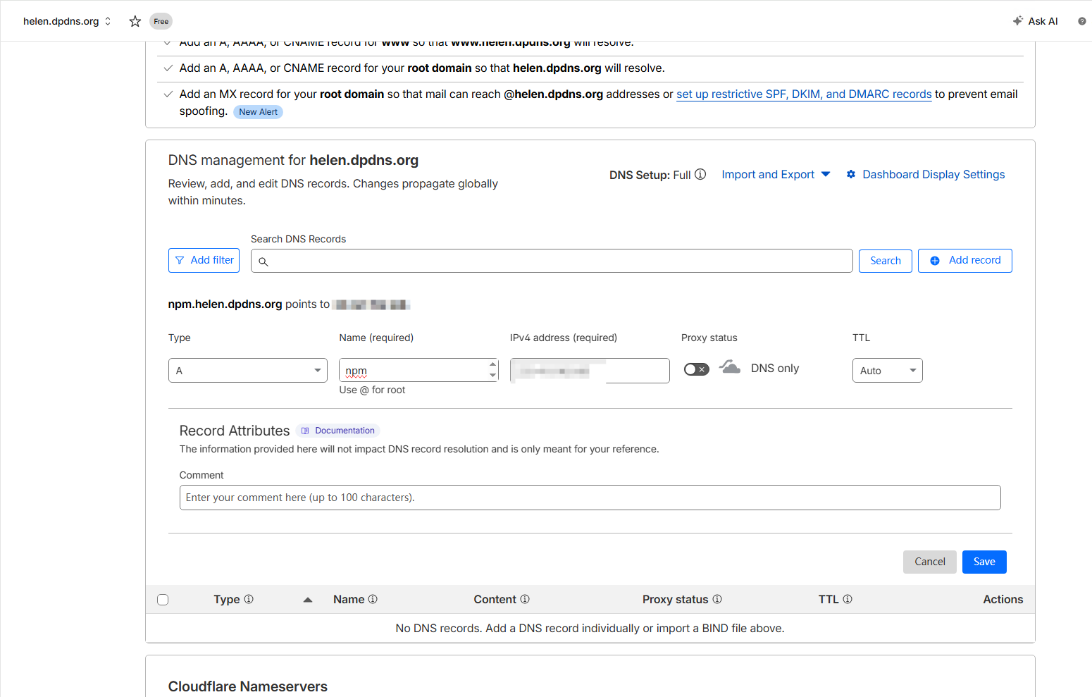Open Dashboard Display Settings
This screenshot has width=1092, height=697.
coord(926,174)
